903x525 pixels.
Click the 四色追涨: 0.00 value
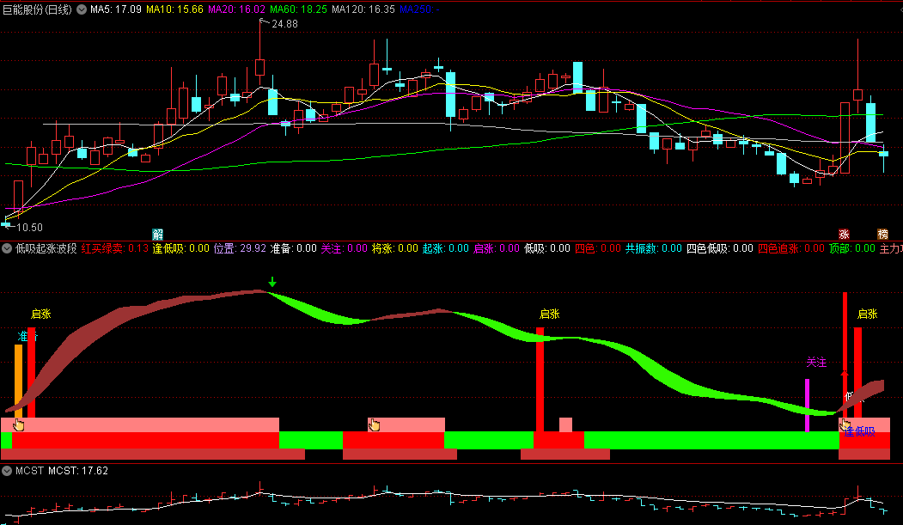coord(791,248)
